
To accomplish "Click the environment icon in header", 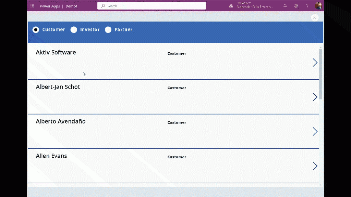I will click(x=231, y=6).
